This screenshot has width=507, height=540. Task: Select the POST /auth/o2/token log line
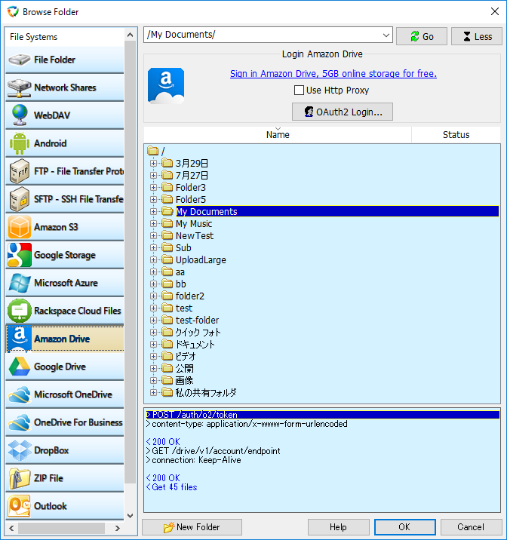click(x=322, y=415)
